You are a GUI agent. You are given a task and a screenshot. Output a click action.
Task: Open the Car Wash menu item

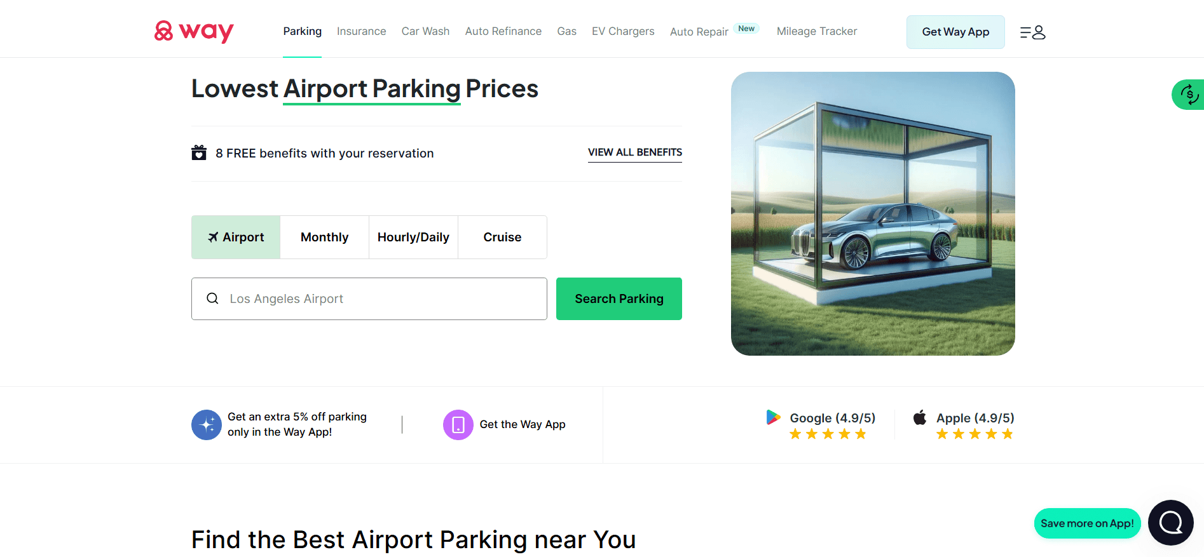click(x=425, y=31)
